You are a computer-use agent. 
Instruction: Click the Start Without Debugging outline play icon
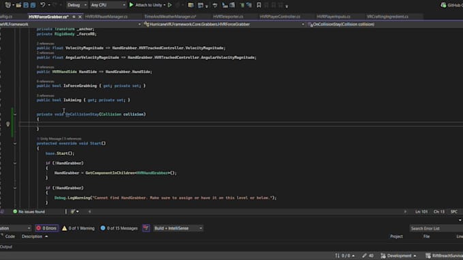pyautogui.click(x=170, y=5)
